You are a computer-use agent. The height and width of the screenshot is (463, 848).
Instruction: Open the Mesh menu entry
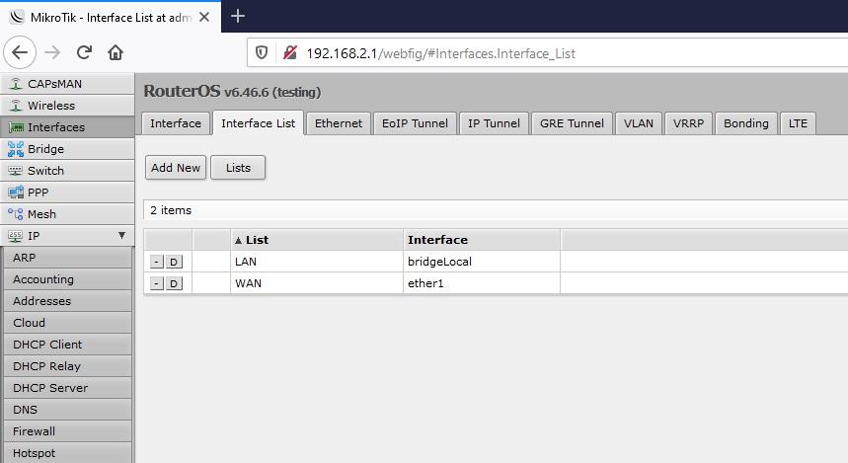(67, 213)
